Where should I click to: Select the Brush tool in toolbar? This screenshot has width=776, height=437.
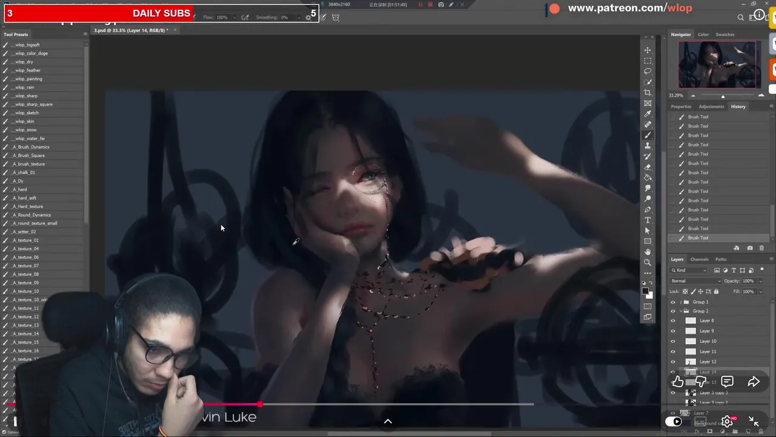(647, 135)
